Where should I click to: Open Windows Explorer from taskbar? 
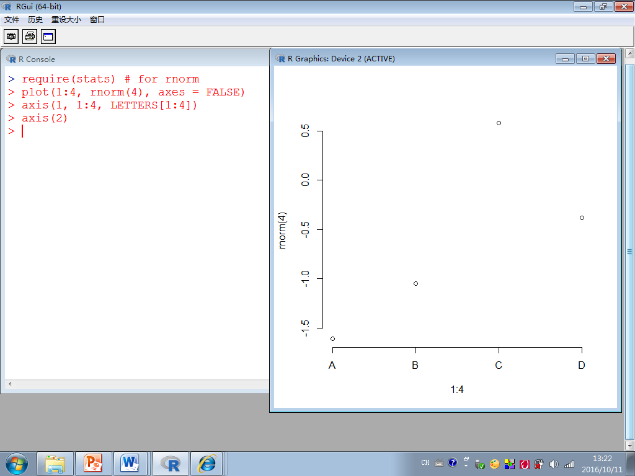coord(55,464)
